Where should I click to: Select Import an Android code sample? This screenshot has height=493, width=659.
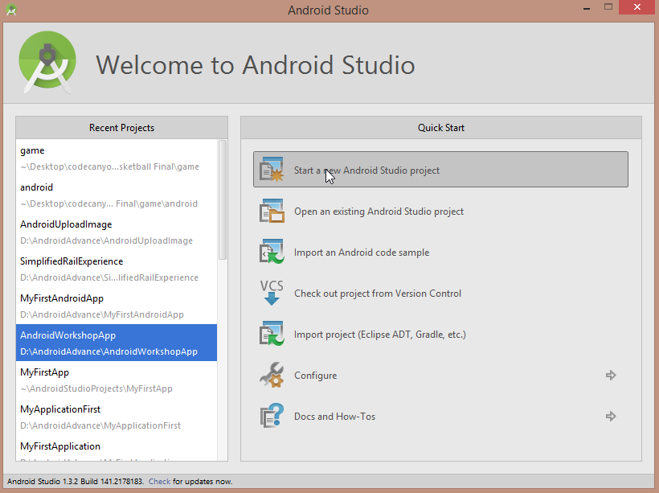pyautogui.click(x=362, y=253)
